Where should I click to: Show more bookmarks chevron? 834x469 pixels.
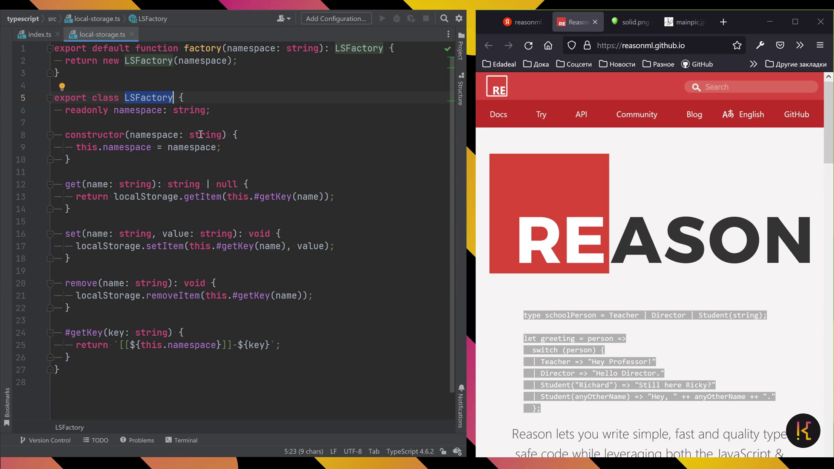[753, 64]
